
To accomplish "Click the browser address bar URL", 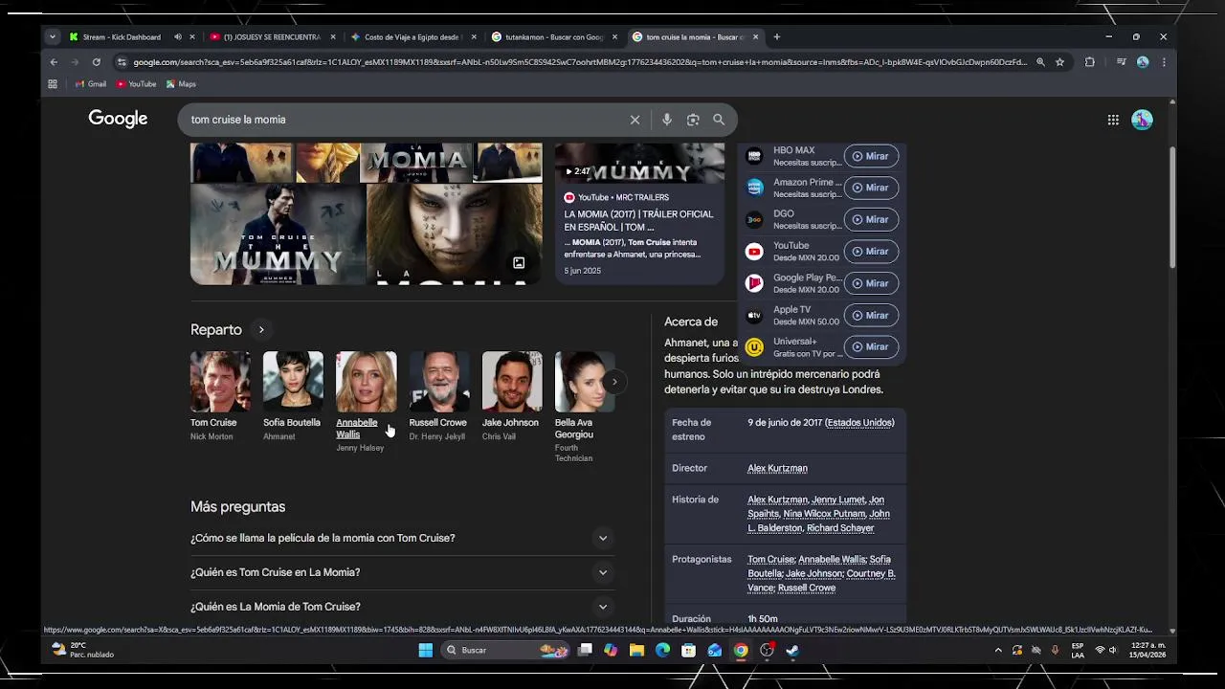I will point(580,62).
